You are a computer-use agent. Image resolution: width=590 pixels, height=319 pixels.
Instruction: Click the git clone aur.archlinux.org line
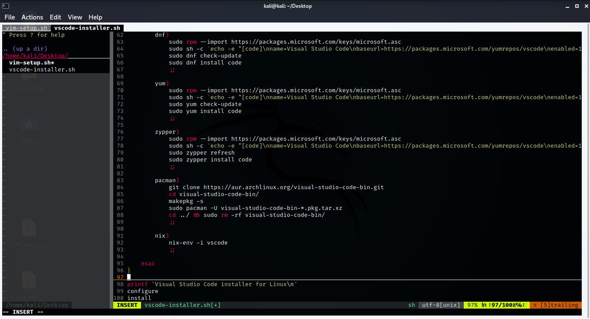(x=276, y=187)
